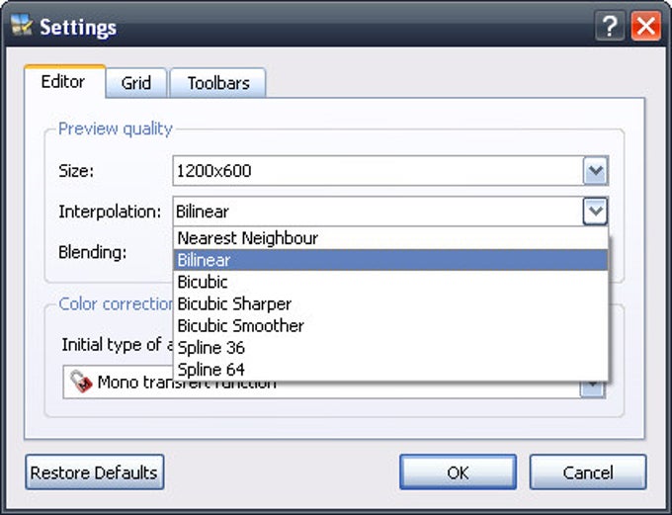672x515 pixels.
Task: Open the Mono transfer function combo box
Action: [334, 382]
